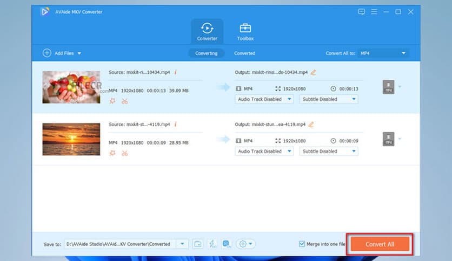Screen dimensions: 452x261
Task: Switch to the Converted tab
Action: point(244,53)
